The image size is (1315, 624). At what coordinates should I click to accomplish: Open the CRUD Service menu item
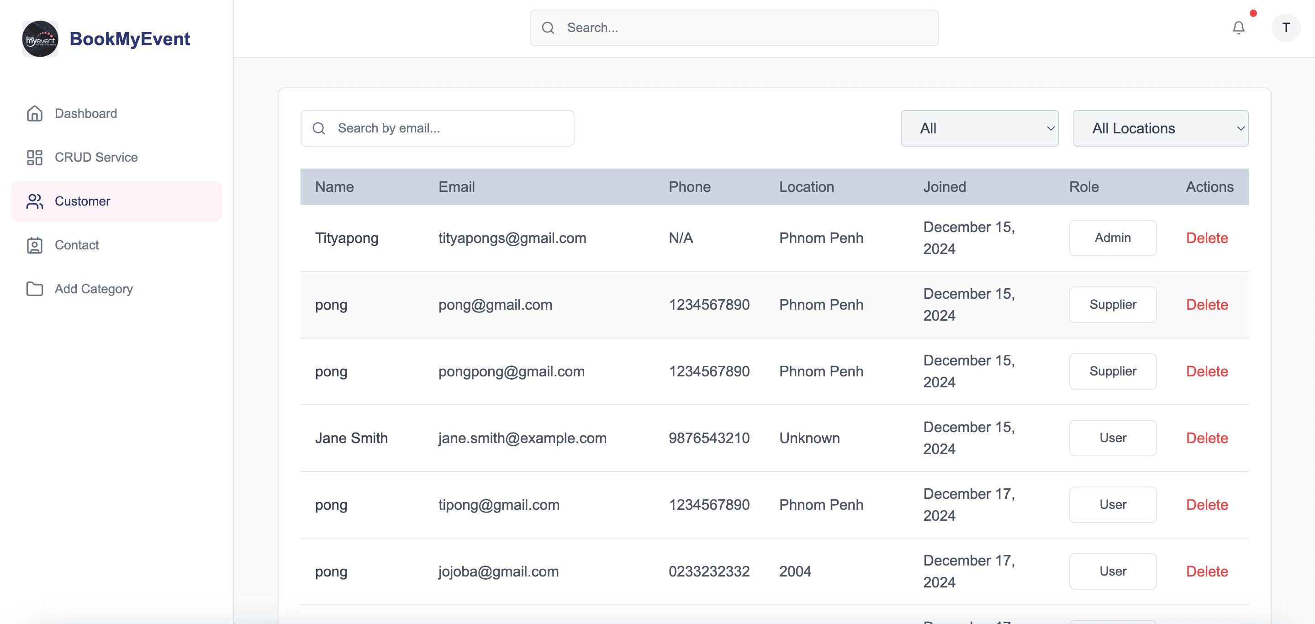coord(96,157)
